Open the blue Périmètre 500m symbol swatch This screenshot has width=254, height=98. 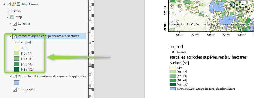[17, 83]
